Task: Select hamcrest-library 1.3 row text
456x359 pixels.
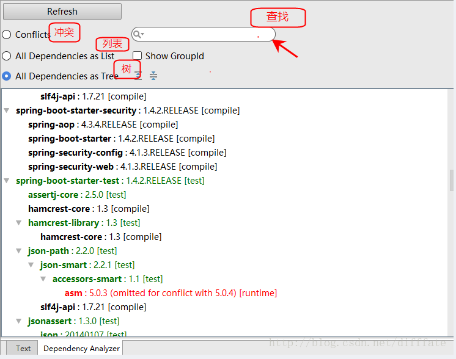Action: pyautogui.click(x=84, y=223)
